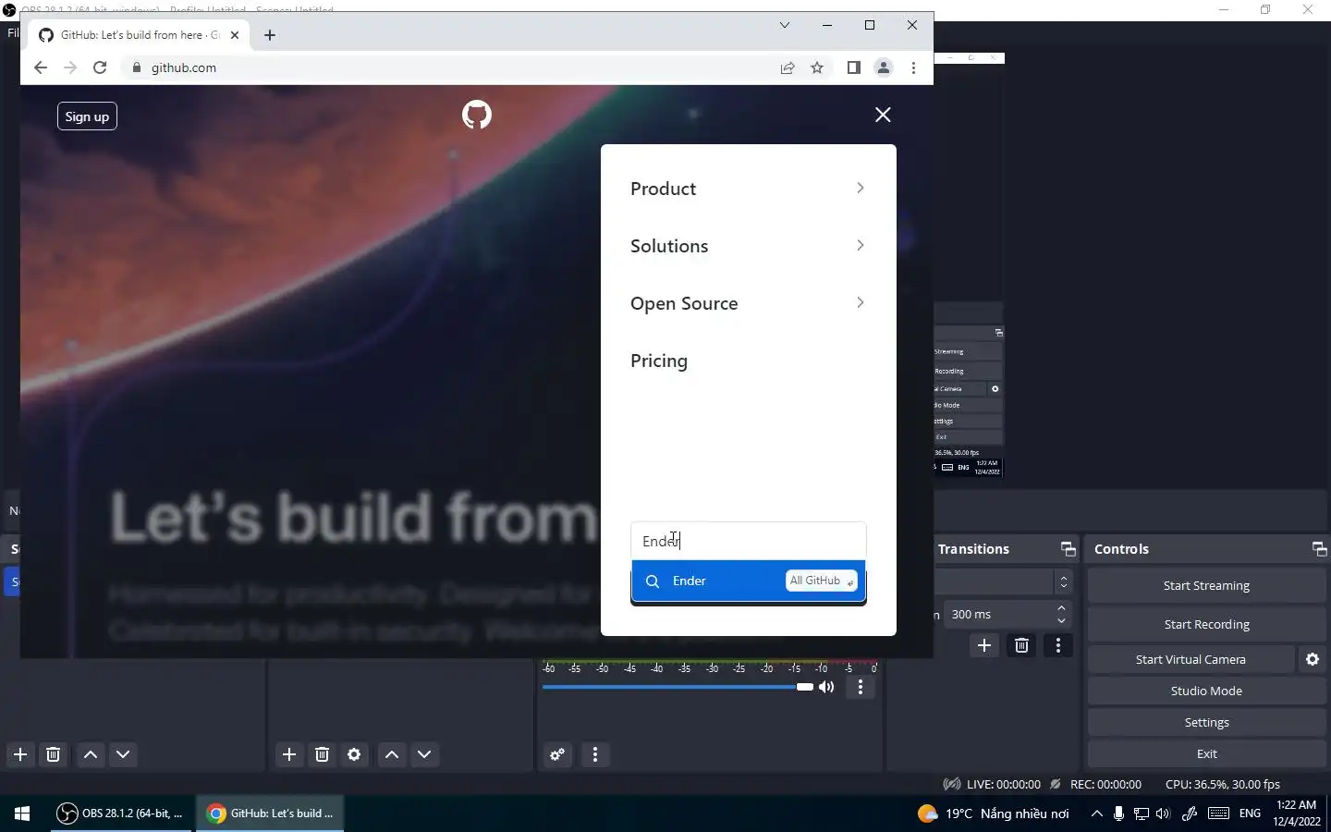Open Chrome three-dot menu

[x=913, y=67]
